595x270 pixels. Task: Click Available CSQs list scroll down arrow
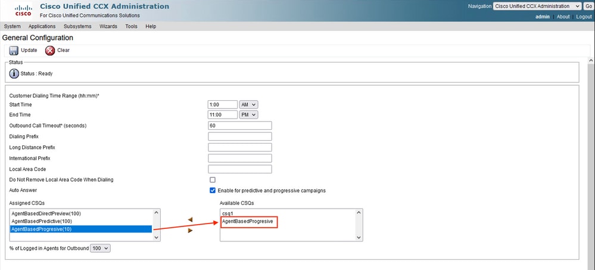pyautogui.click(x=359, y=237)
